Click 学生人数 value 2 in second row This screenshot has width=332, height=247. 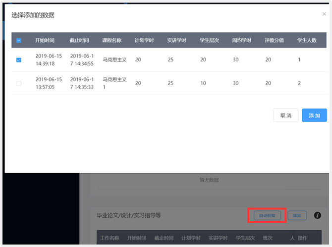pyautogui.click(x=299, y=83)
